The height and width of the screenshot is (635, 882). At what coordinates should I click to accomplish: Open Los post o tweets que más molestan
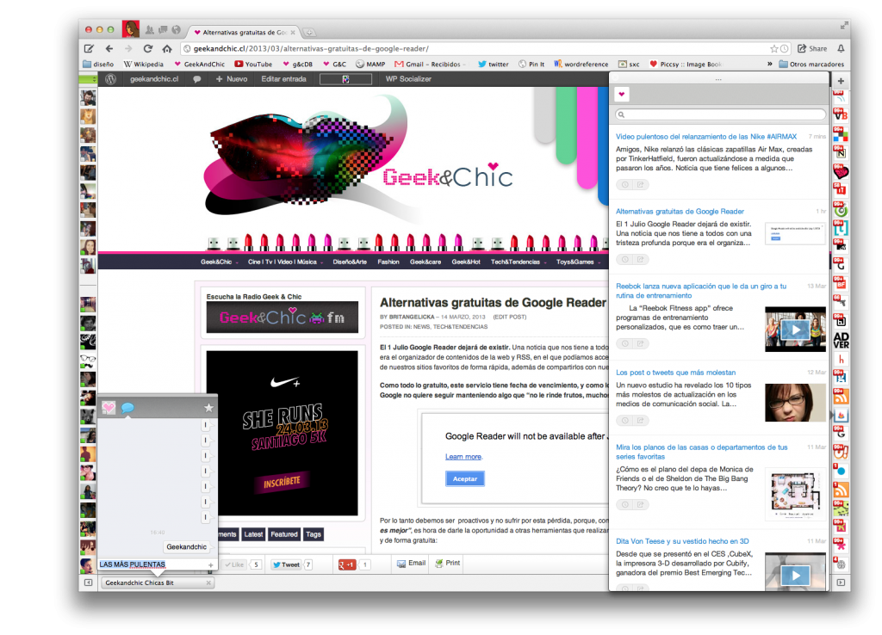pos(675,373)
